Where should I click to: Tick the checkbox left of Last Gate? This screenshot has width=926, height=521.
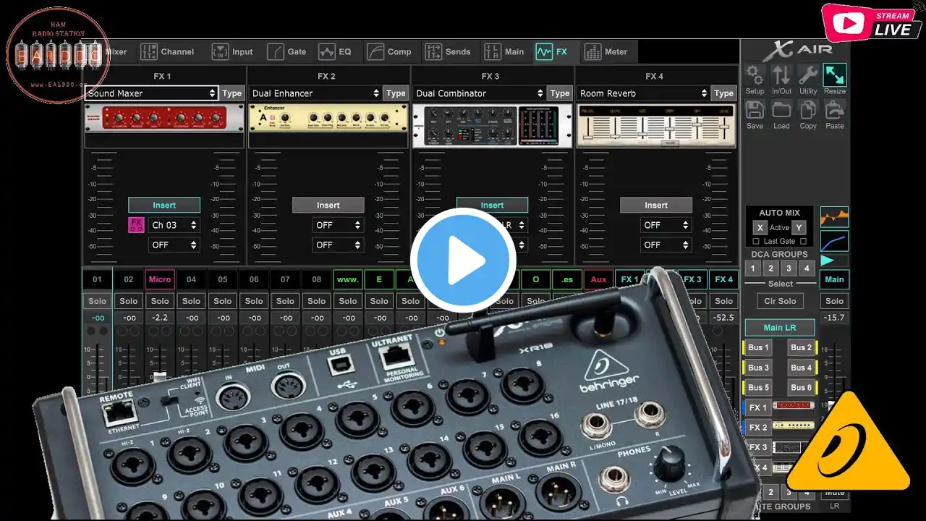[x=756, y=241]
